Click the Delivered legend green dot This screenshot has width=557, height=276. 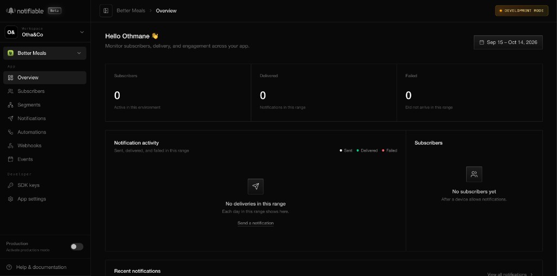point(358,150)
